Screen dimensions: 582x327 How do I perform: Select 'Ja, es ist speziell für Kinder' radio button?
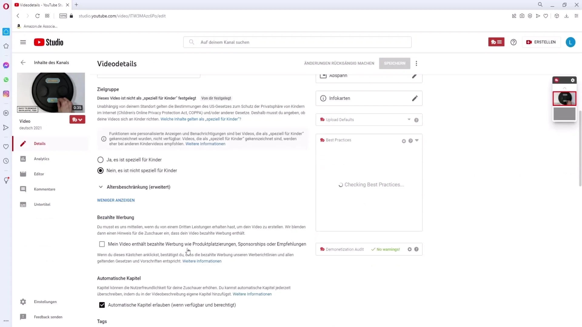[x=100, y=159]
